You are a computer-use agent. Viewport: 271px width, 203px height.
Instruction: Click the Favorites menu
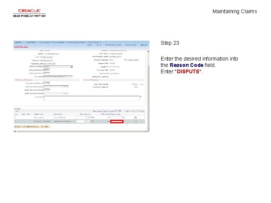click(x=18, y=42)
